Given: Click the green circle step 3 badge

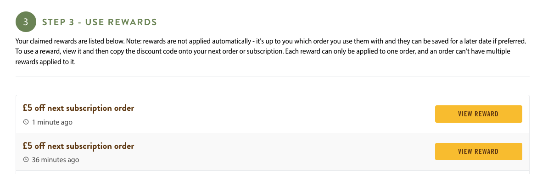Looking at the screenshot, I should [26, 22].
